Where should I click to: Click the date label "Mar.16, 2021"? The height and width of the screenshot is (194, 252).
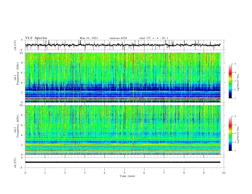pos(89,38)
